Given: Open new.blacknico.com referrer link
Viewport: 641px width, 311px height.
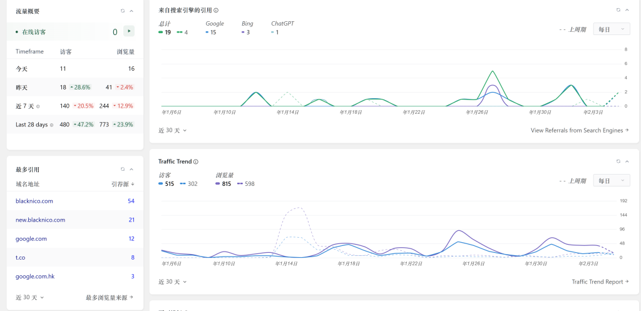Looking at the screenshot, I should [41, 220].
